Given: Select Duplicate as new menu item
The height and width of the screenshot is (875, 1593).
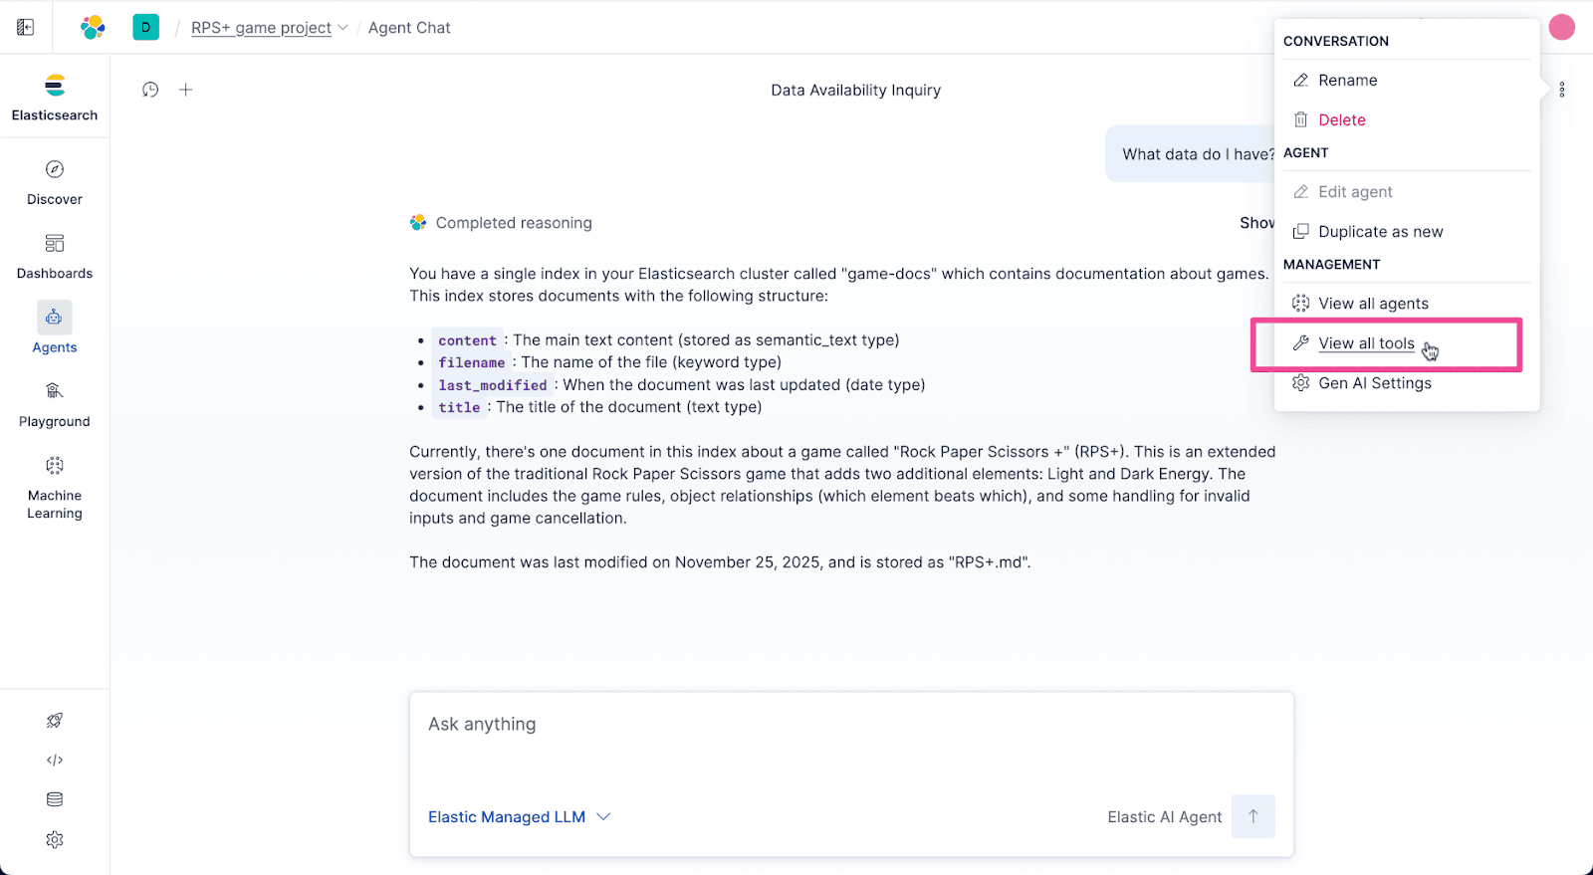Looking at the screenshot, I should coord(1380,232).
